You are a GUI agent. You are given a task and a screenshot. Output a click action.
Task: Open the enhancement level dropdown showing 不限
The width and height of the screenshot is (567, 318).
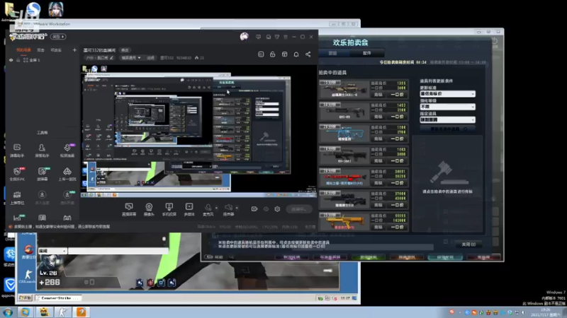pos(447,107)
